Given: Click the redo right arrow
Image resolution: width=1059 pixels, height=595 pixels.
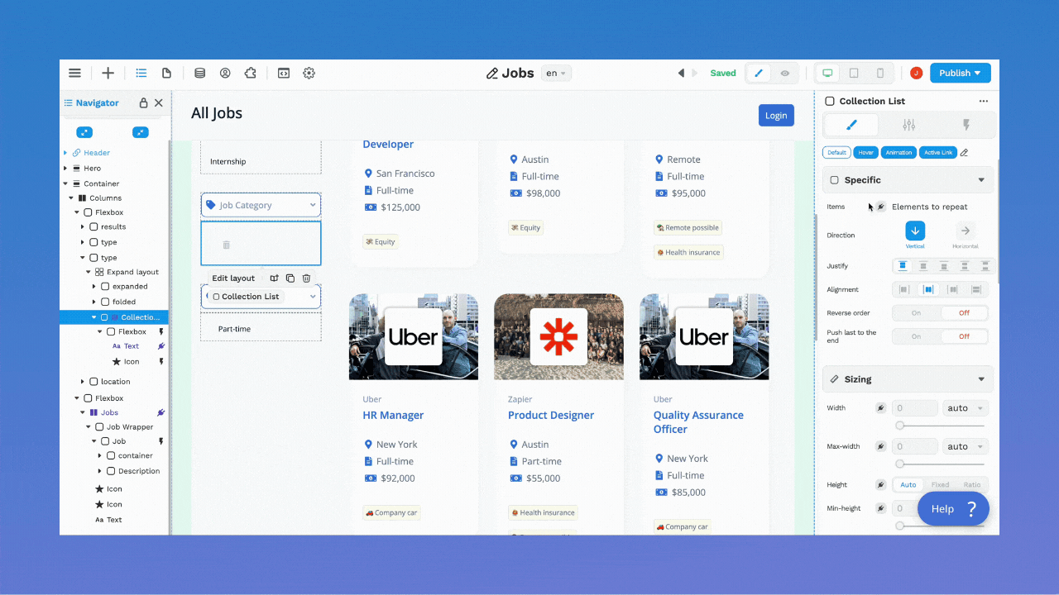Looking at the screenshot, I should pos(695,73).
